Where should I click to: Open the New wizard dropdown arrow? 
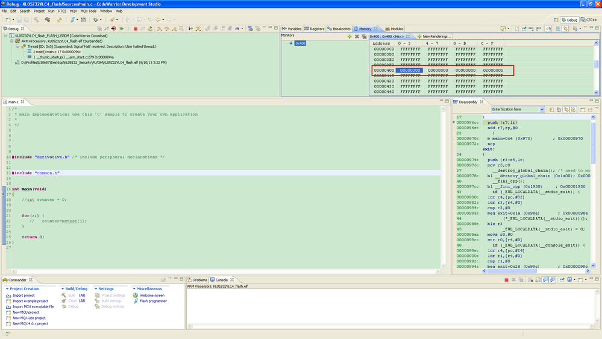coord(13,19)
